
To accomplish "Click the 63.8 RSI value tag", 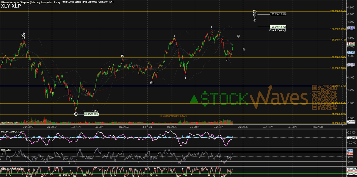I will (x=350, y=153).
